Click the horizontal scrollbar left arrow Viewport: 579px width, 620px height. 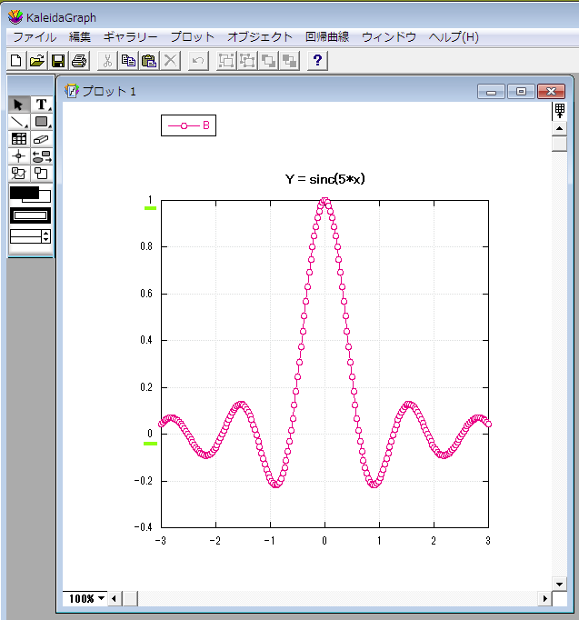click(115, 599)
